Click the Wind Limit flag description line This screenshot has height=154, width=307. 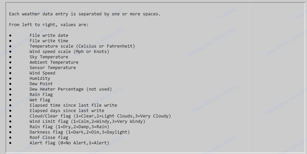coord(87,121)
